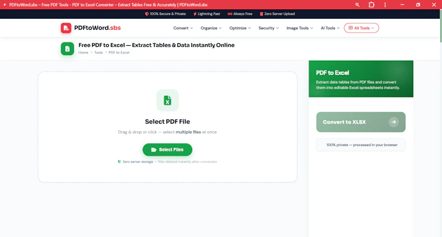Click the shield icon by 100% Secure & Private

click(147, 14)
